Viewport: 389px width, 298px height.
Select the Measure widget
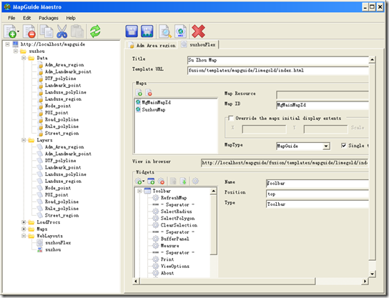(169, 246)
